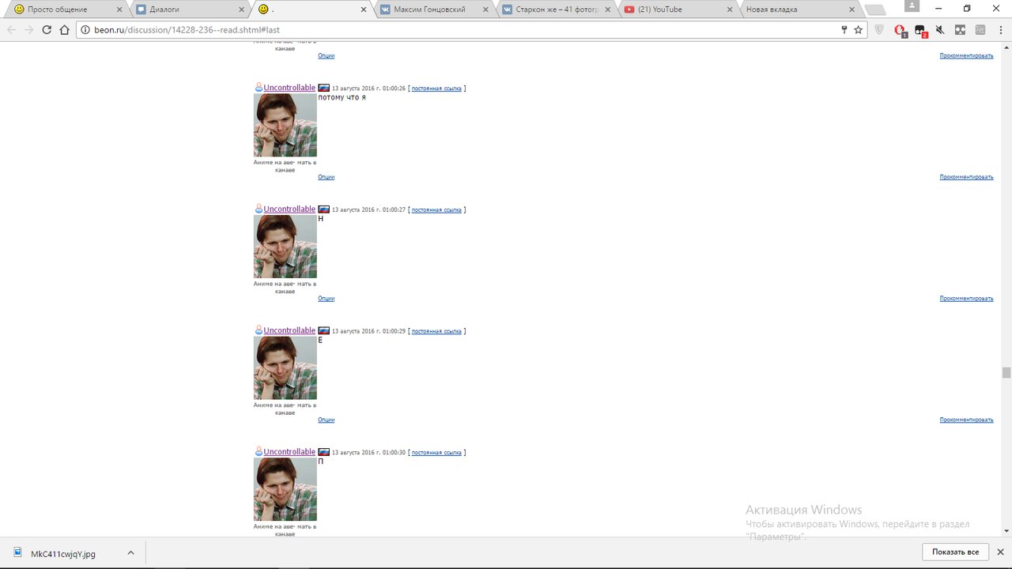Open saved password key icon
The height and width of the screenshot is (569, 1012).
[x=844, y=29]
